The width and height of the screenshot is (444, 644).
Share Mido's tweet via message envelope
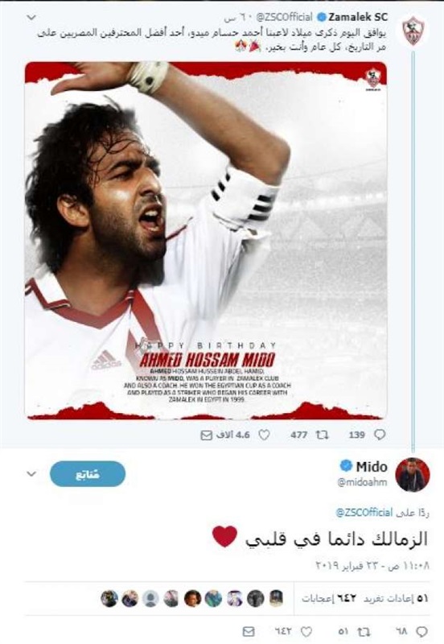pos(249,631)
